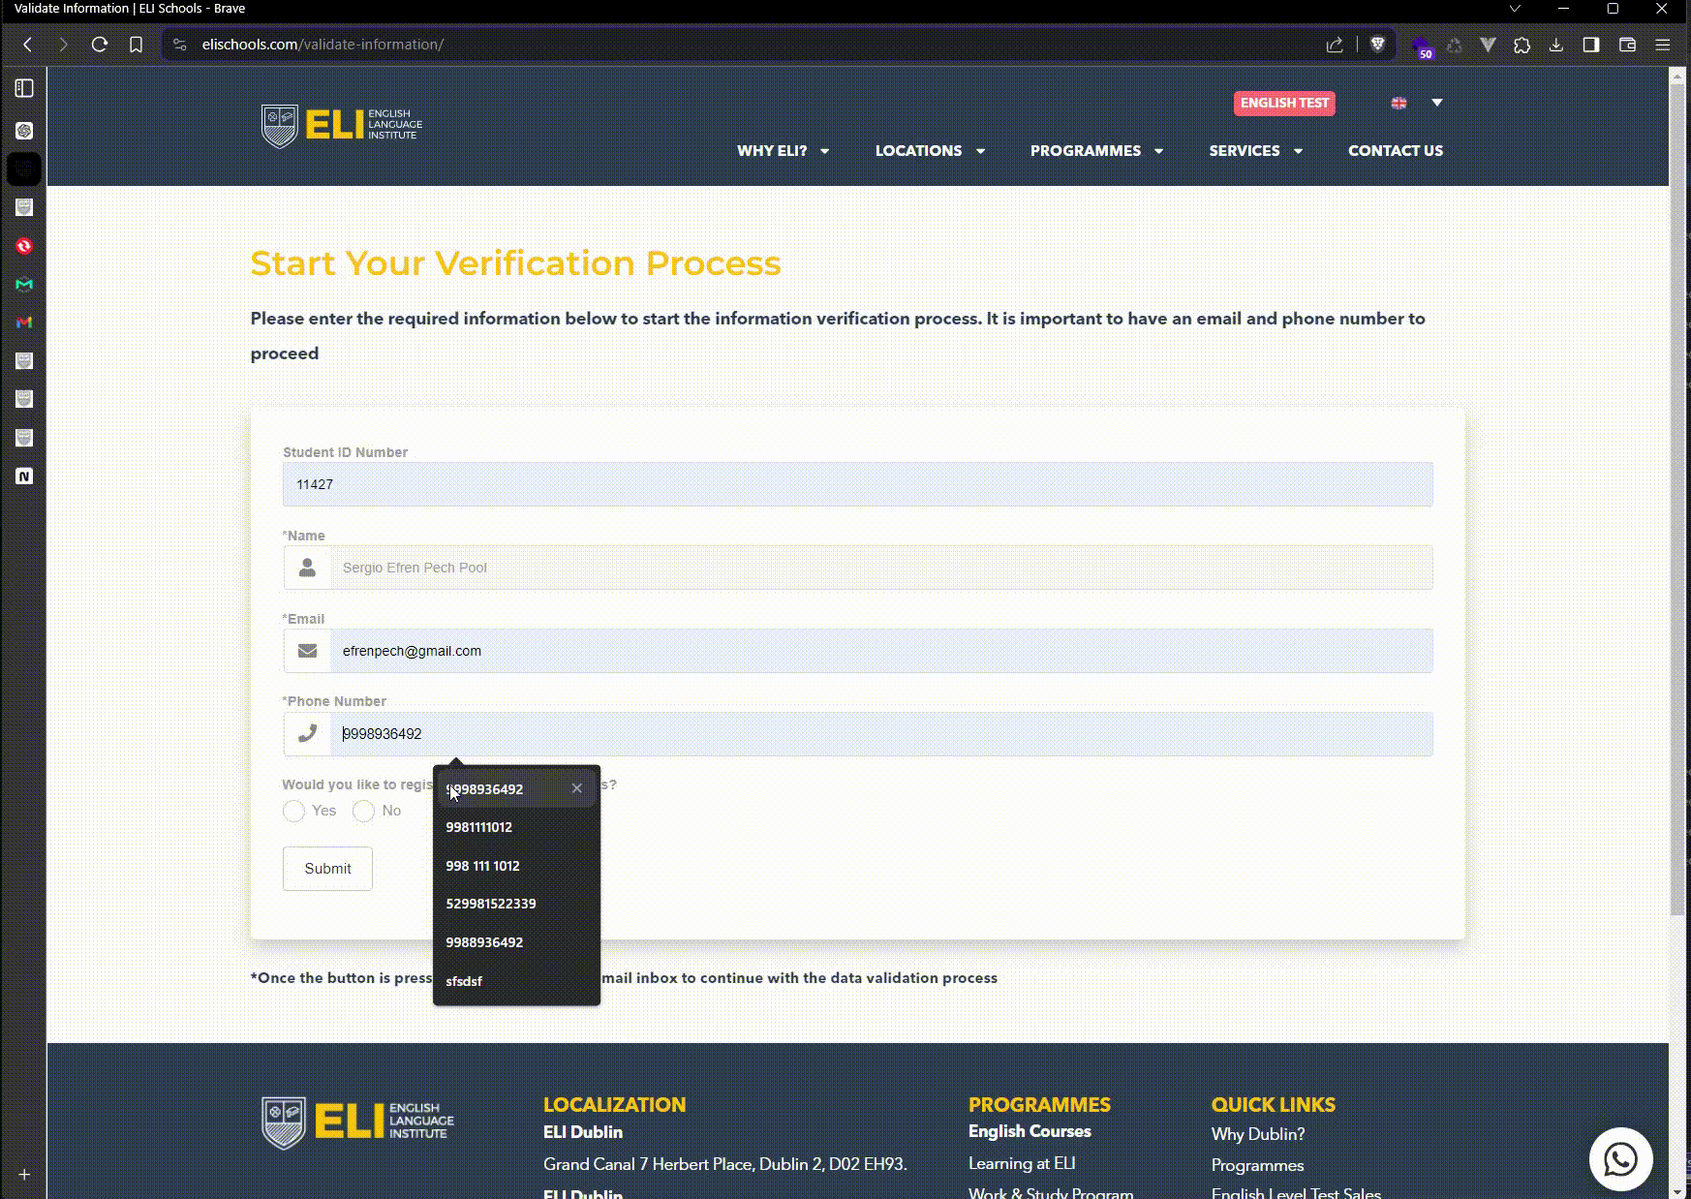Open the downloads icon in toolbar

pos(1556,45)
